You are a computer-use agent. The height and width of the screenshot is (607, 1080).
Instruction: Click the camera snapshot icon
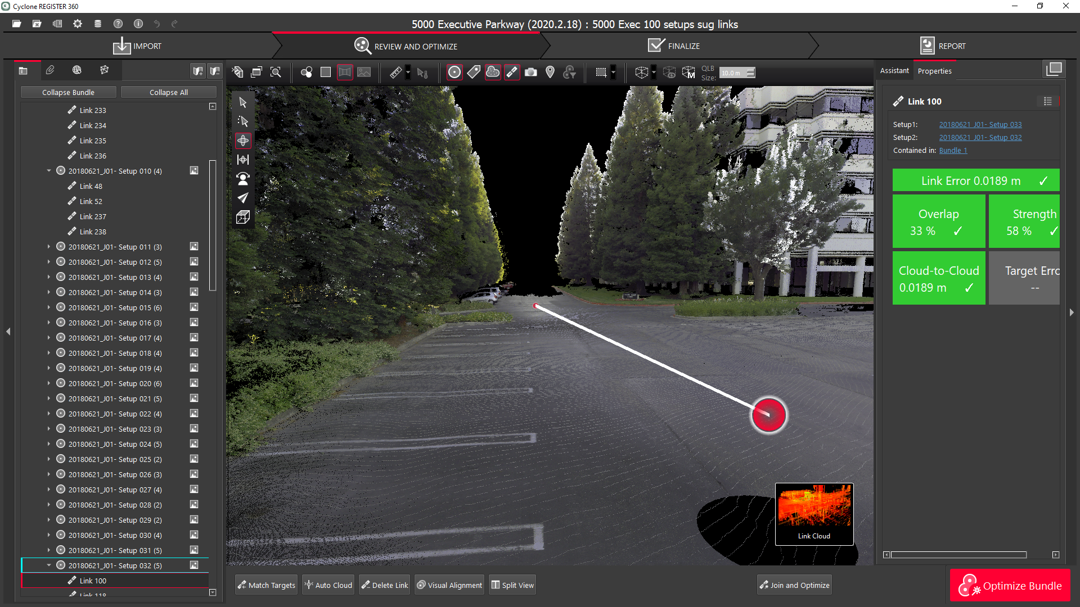click(x=530, y=73)
